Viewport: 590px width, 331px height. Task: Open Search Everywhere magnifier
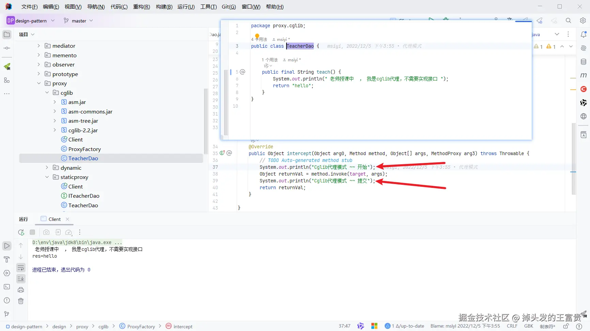569,20
